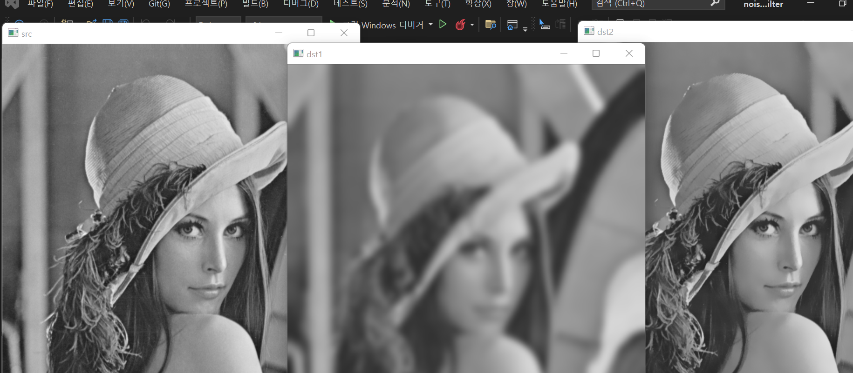This screenshot has width=853, height=373.
Task: Click the nois...ilter solution name
Action: (763, 4)
